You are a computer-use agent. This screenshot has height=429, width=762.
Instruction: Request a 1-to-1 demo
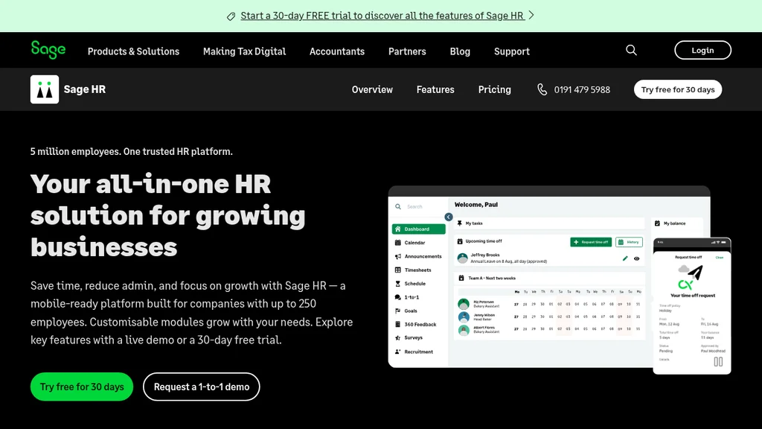[201, 387]
